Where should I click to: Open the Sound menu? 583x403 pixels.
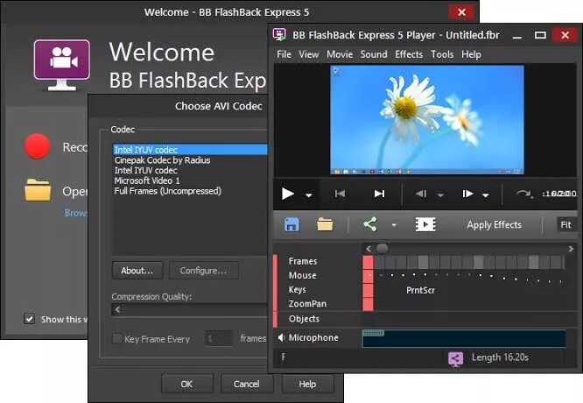click(x=374, y=54)
